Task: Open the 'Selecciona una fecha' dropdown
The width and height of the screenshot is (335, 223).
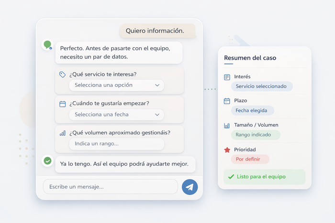Action: point(117,115)
